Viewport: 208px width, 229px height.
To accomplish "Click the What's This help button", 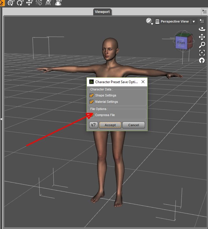I will pyautogui.click(x=93, y=125).
